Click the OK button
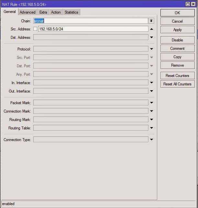 click(x=177, y=13)
